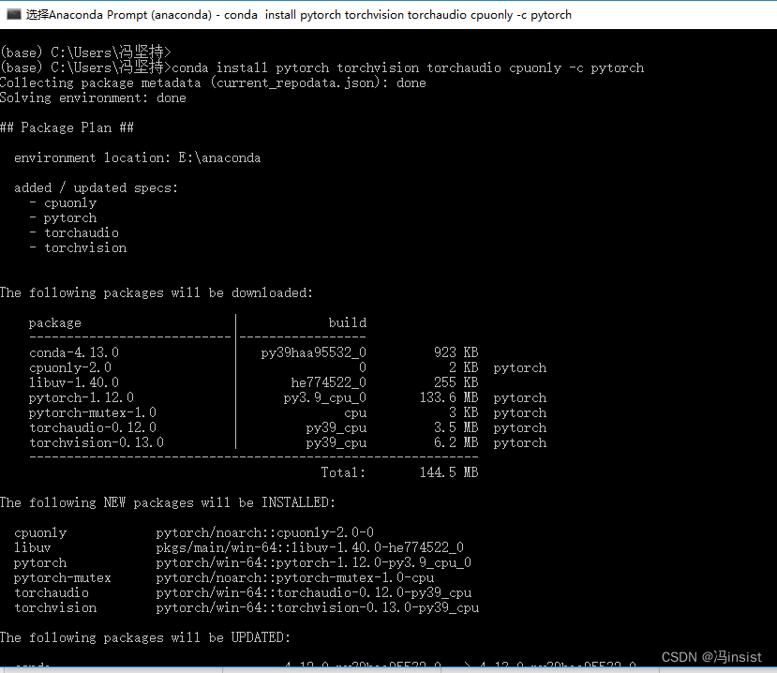Click the 'conda-4.13.0' package row

click(254, 352)
